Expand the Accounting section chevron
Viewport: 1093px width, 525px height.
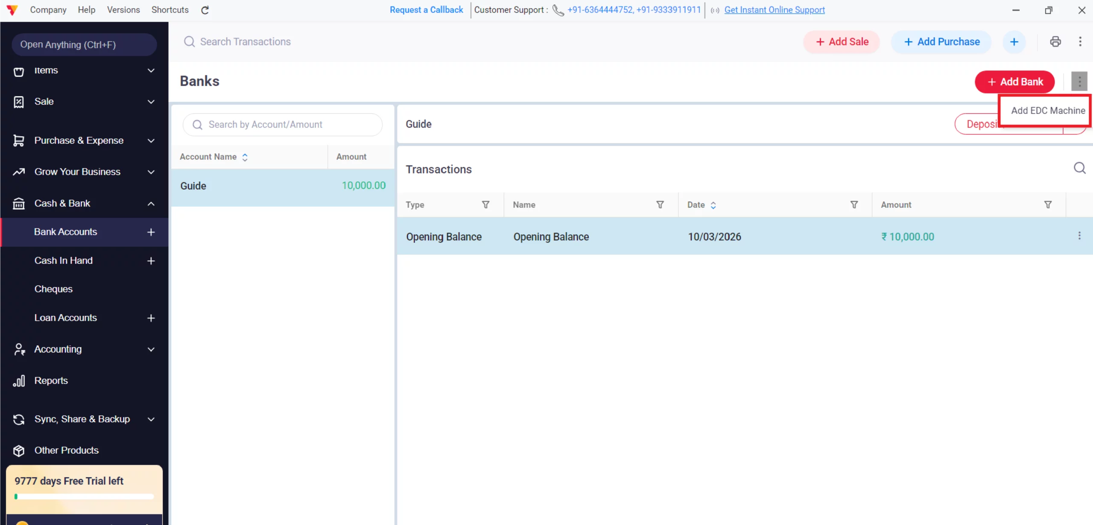pyautogui.click(x=151, y=349)
